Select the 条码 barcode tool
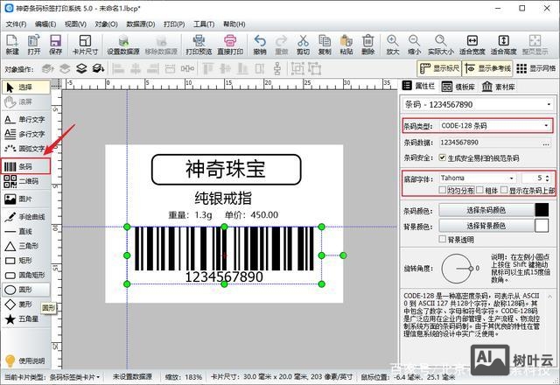 point(25,166)
